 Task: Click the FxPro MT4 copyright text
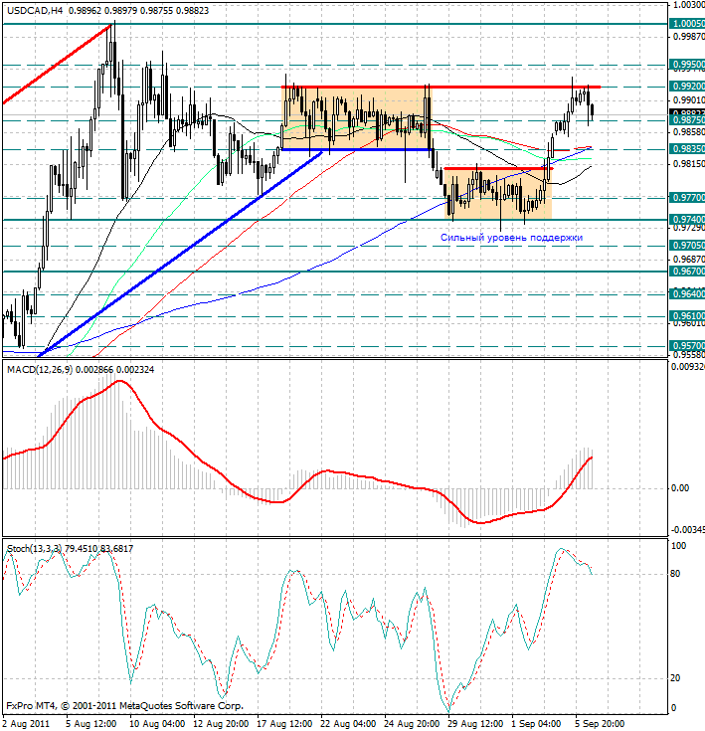(125, 706)
